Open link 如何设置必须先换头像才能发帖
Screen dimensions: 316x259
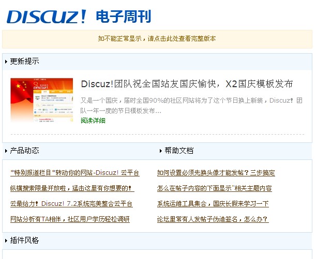[x=216, y=173]
